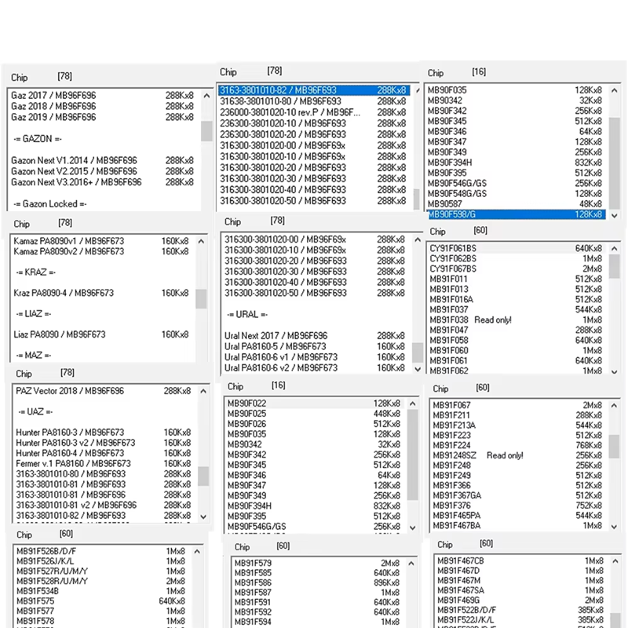Choose Liaz PA8090 / MB96F673
The width and height of the screenshot is (628, 628).
click(103, 334)
